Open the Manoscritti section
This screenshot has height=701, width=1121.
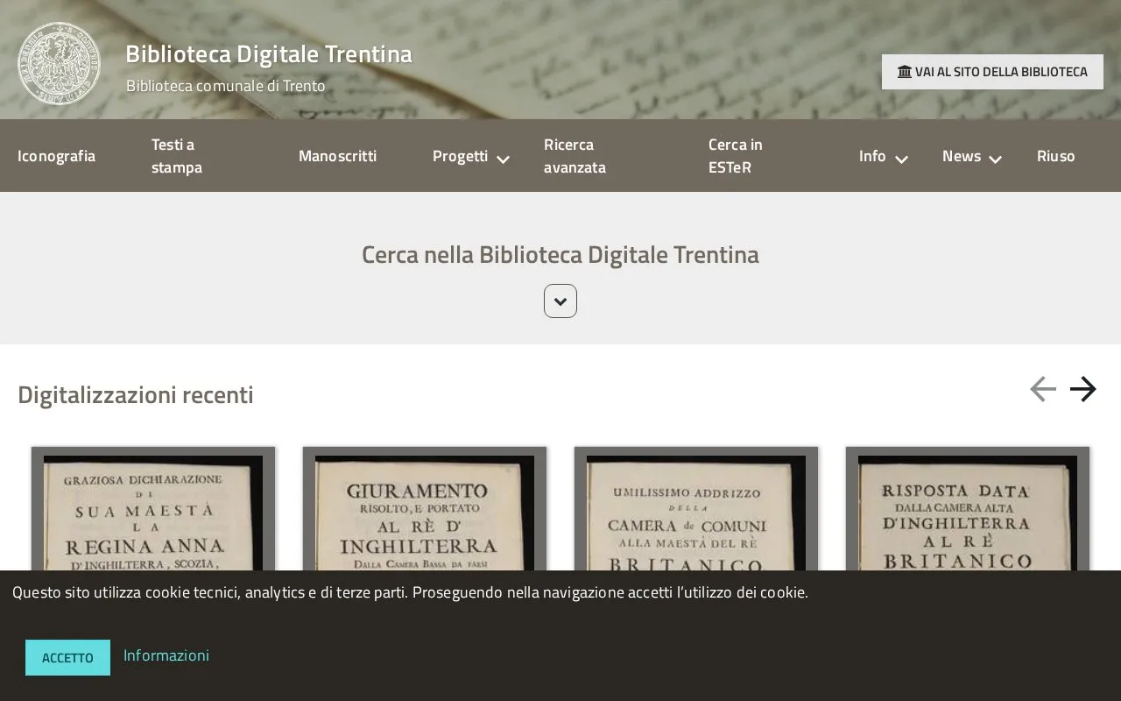[x=337, y=156]
